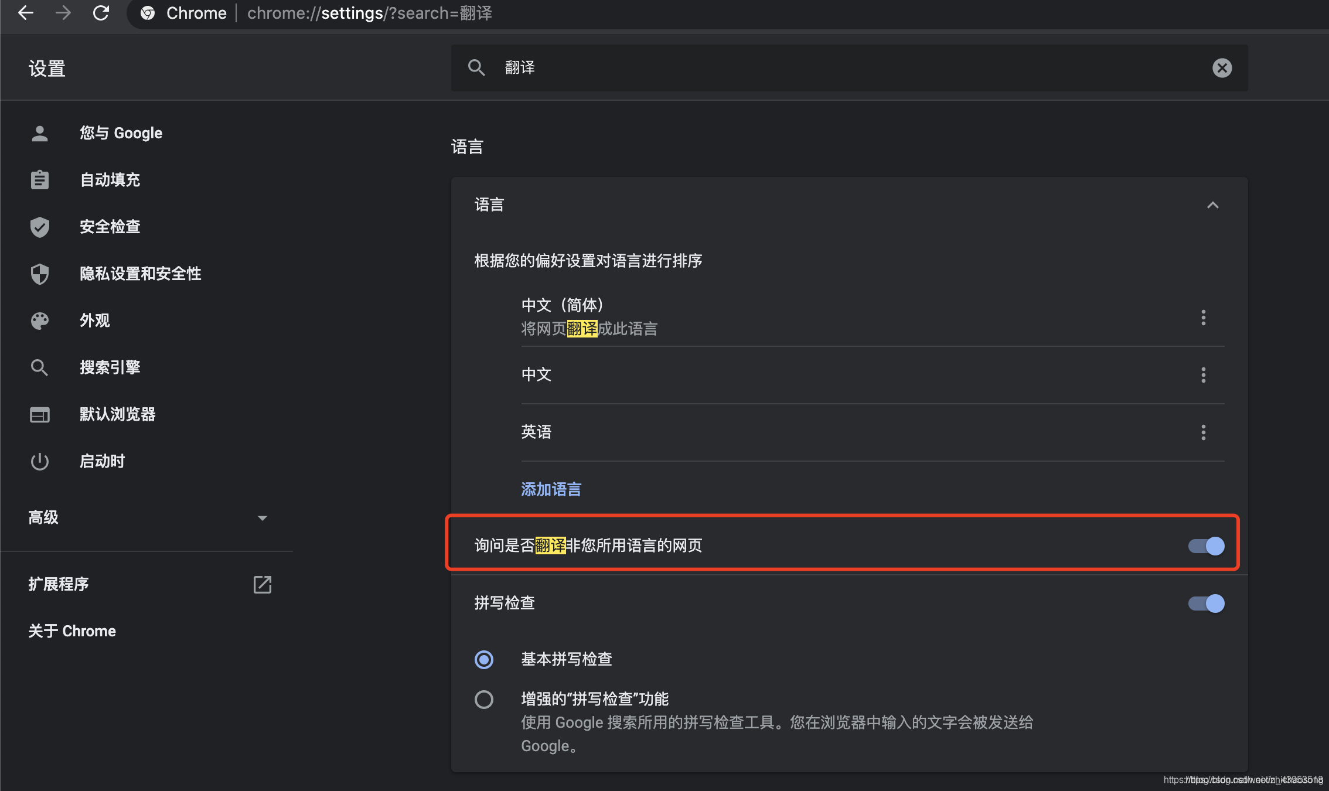Viewport: 1329px width, 791px height.
Task: Click the browser reload icon
Action: click(x=101, y=13)
